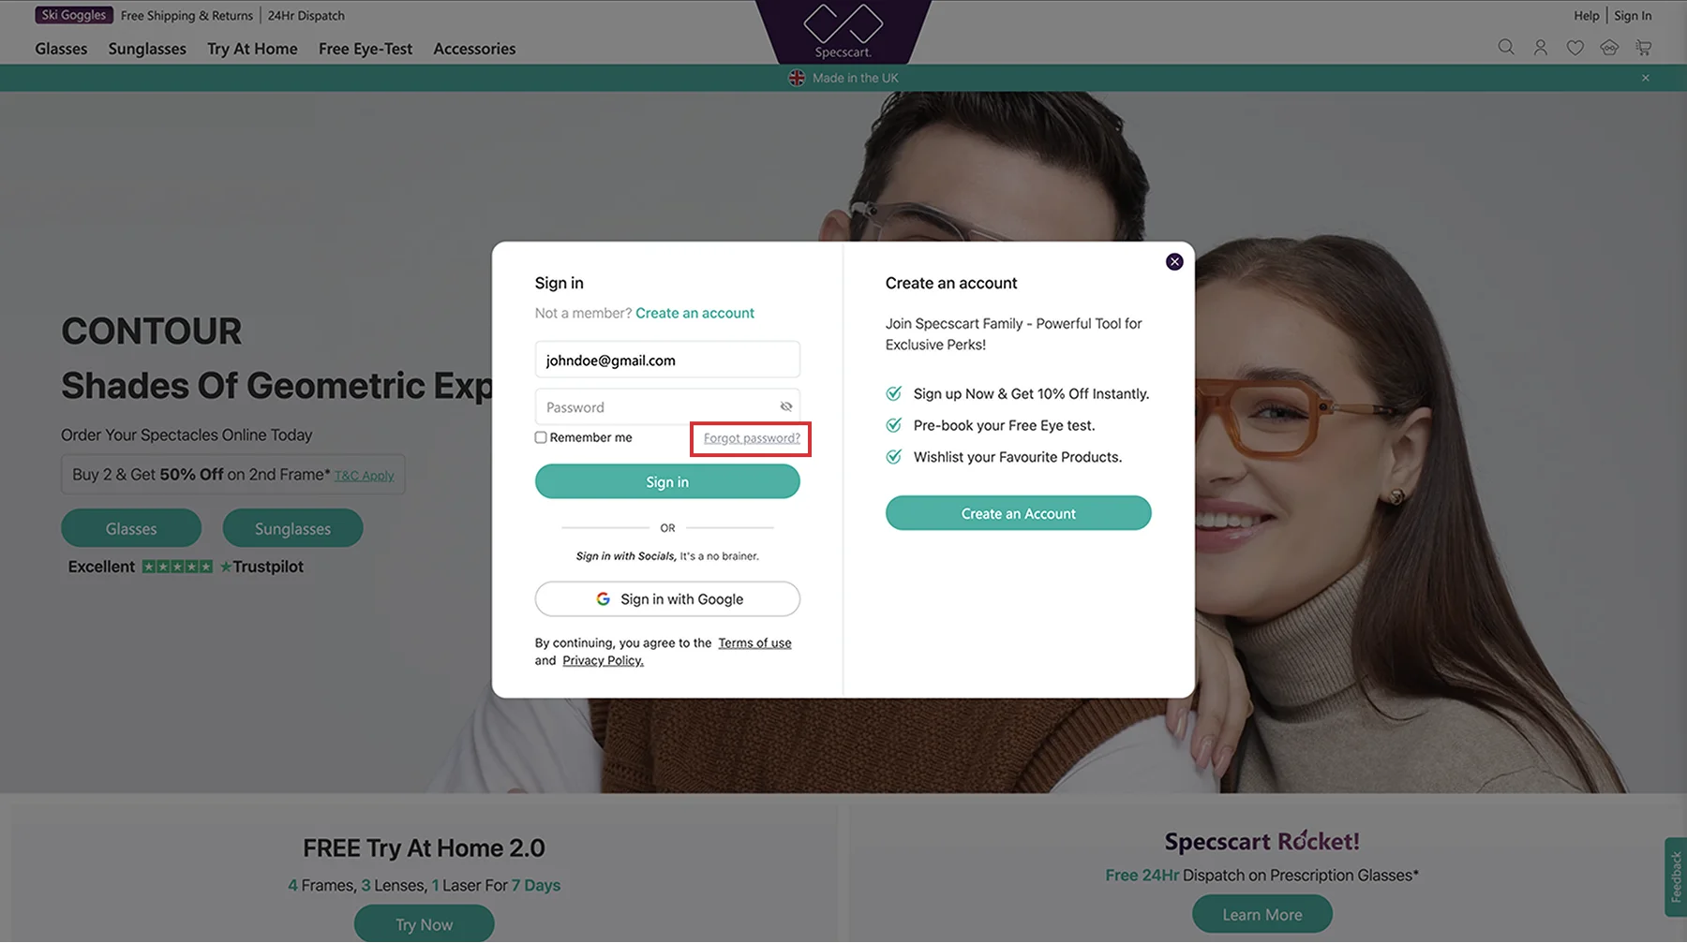Choose Sign in with Google
Image resolution: width=1687 pixels, height=943 pixels.
pos(667,599)
